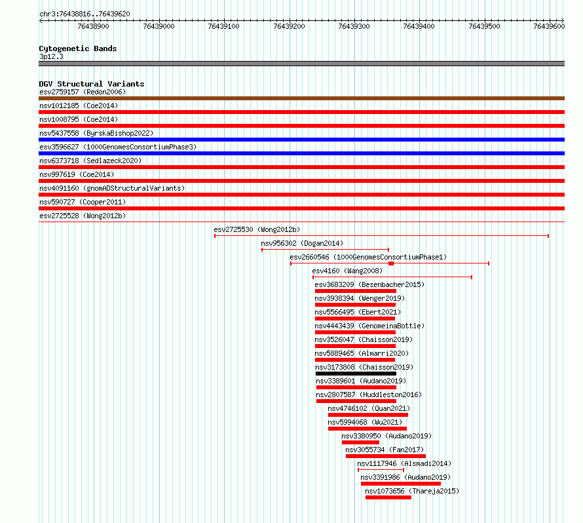Click the blue esv3596627 variant bar
Viewport: 583px width, 523px height.
[x=301, y=153]
